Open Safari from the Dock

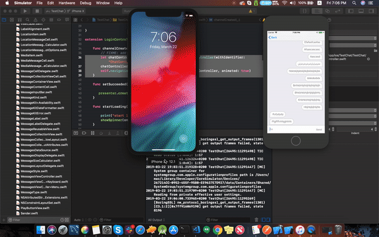click(140, 230)
